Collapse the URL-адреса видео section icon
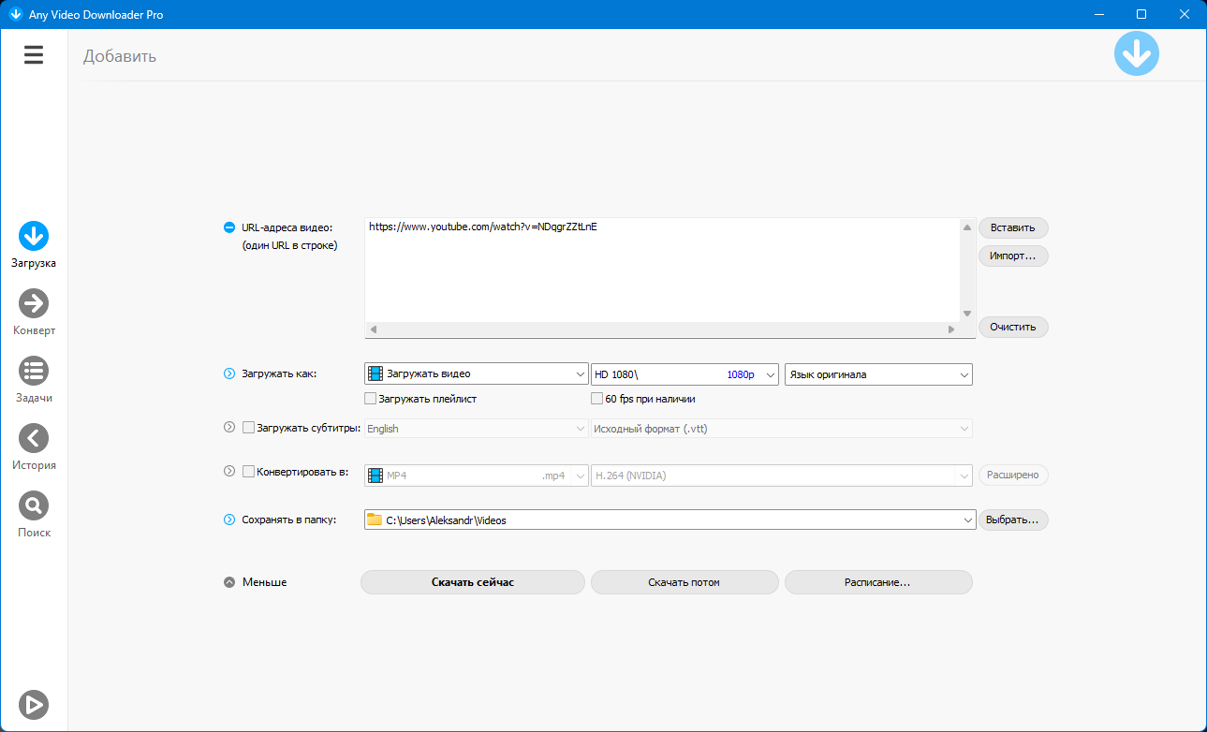 coord(229,227)
